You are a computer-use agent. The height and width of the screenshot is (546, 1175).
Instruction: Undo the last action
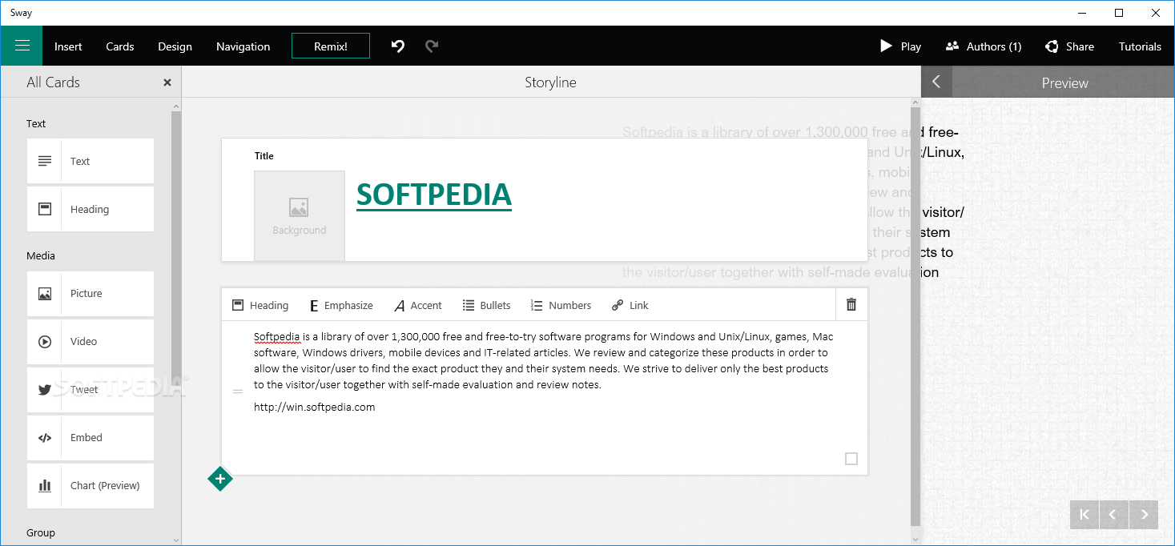[x=398, y=46]
